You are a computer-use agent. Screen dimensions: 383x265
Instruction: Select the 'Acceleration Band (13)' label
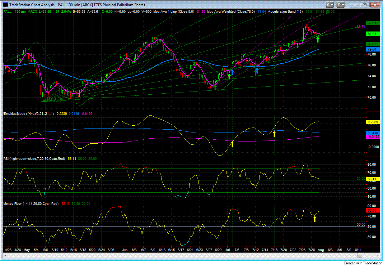click(285, 11)
